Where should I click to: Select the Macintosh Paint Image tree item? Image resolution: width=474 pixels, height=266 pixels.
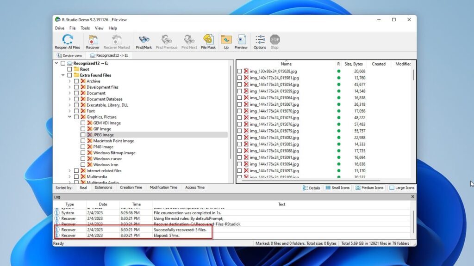tap(114, 141)
